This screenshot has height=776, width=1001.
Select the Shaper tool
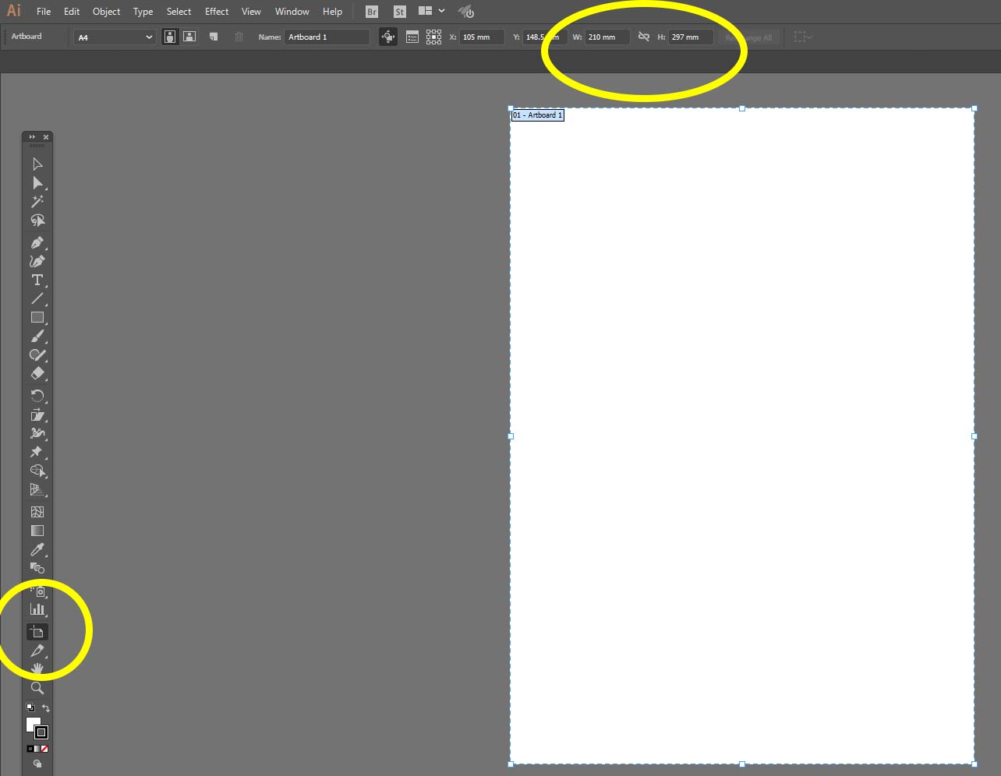point(37,355)
